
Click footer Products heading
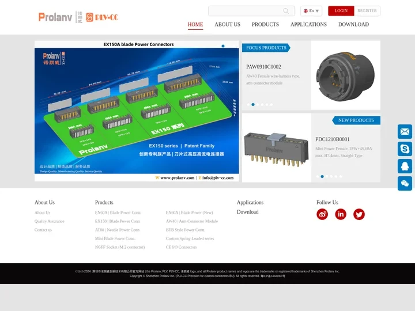(x=104, y=203)
